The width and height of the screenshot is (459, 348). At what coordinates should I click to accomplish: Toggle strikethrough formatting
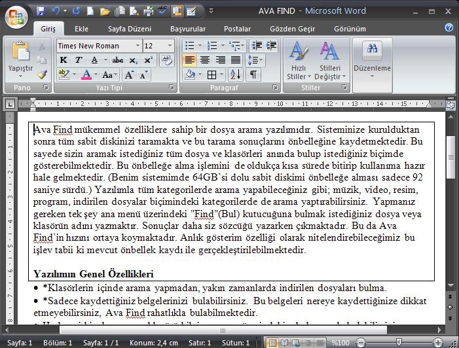(x=118, y=60)
